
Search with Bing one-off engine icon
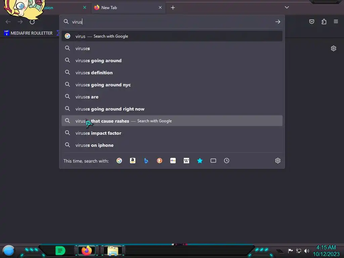pos(146,161)
